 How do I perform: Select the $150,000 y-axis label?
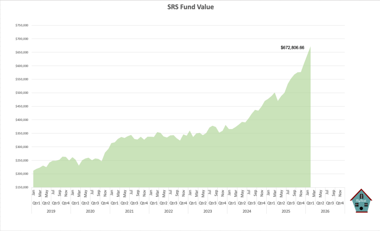(22, 187)
